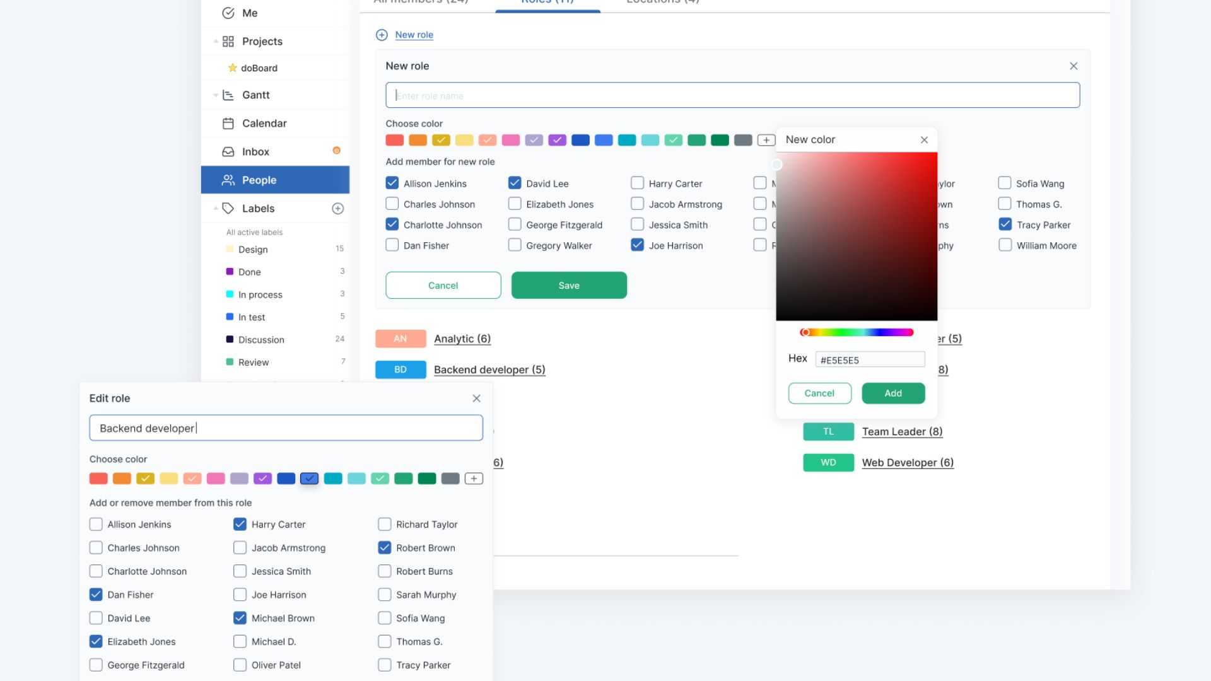
Task: Click the Calendar icon in sidebar
Action: coord(228,124)
